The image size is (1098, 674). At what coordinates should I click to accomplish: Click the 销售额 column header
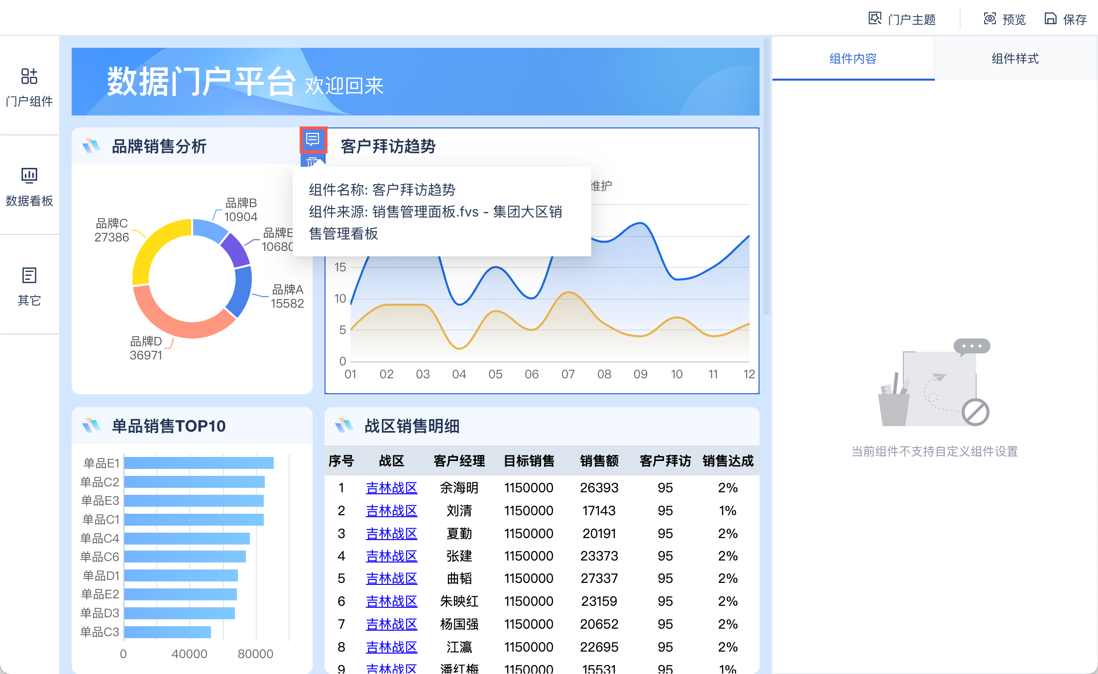[x=599, y=461]
